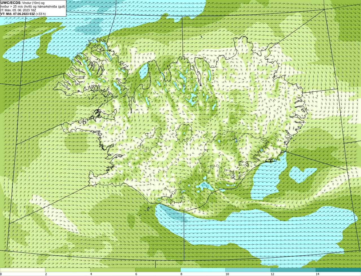Click the pale yellow 0–2 m/s legend swatch
The height and width of the screenshot is (276, 361).
pyautogui.click(x=23, y=270)
